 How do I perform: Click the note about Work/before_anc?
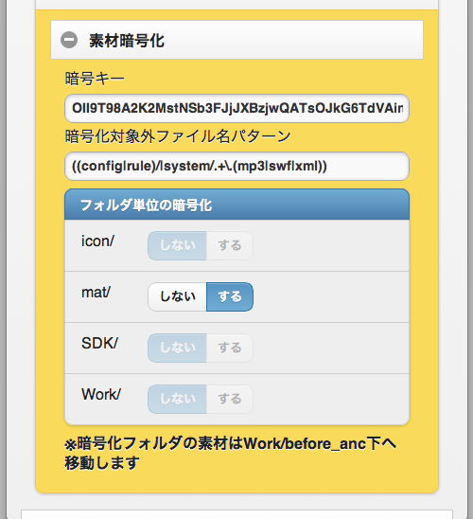click(230, 453)
